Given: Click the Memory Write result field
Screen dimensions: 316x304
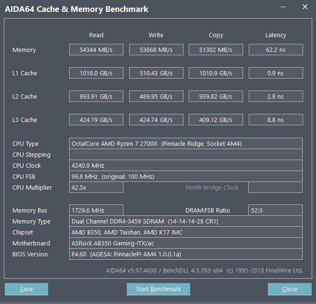Looking at the screenshot, I should point(156,50).
